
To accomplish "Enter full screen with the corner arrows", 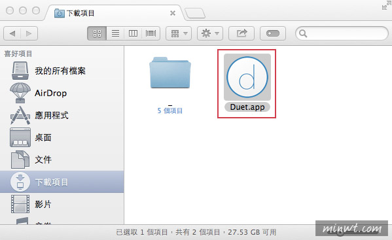I will tap(387, 5).
